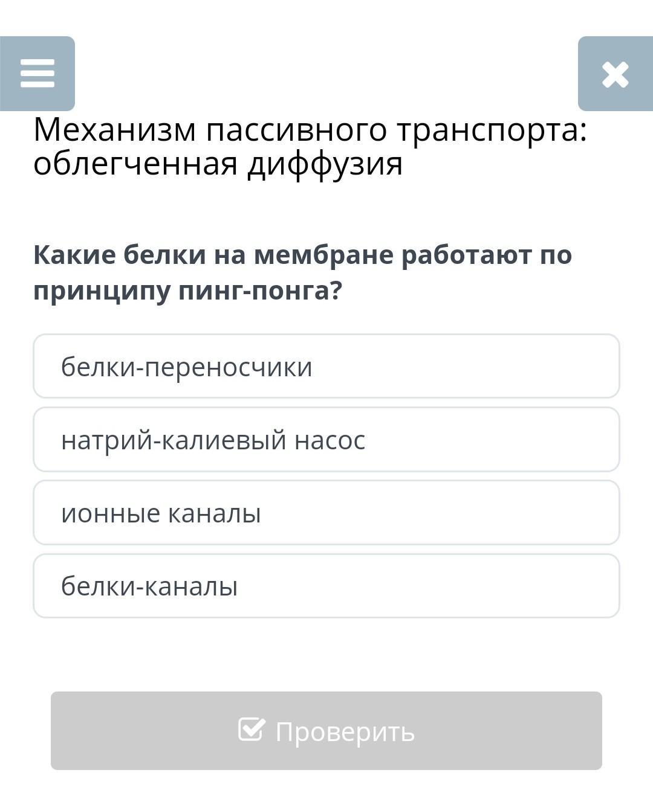653x799 pixels.
Task: Click the question text about пинг-понга
Action: pos(302,272)
